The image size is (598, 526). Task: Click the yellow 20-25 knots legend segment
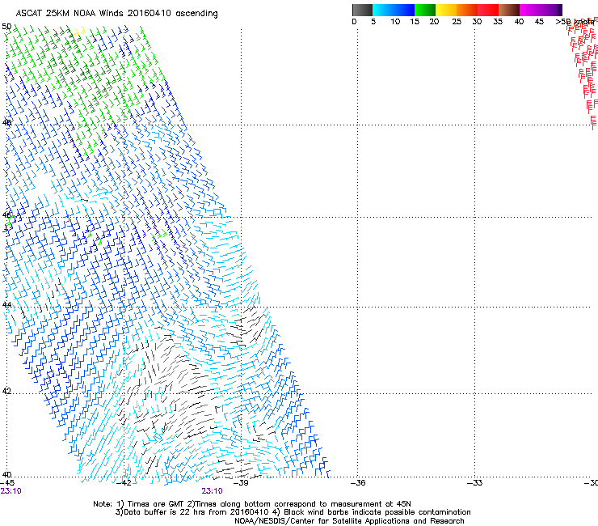pyautogui.click(x=446, y=10)
